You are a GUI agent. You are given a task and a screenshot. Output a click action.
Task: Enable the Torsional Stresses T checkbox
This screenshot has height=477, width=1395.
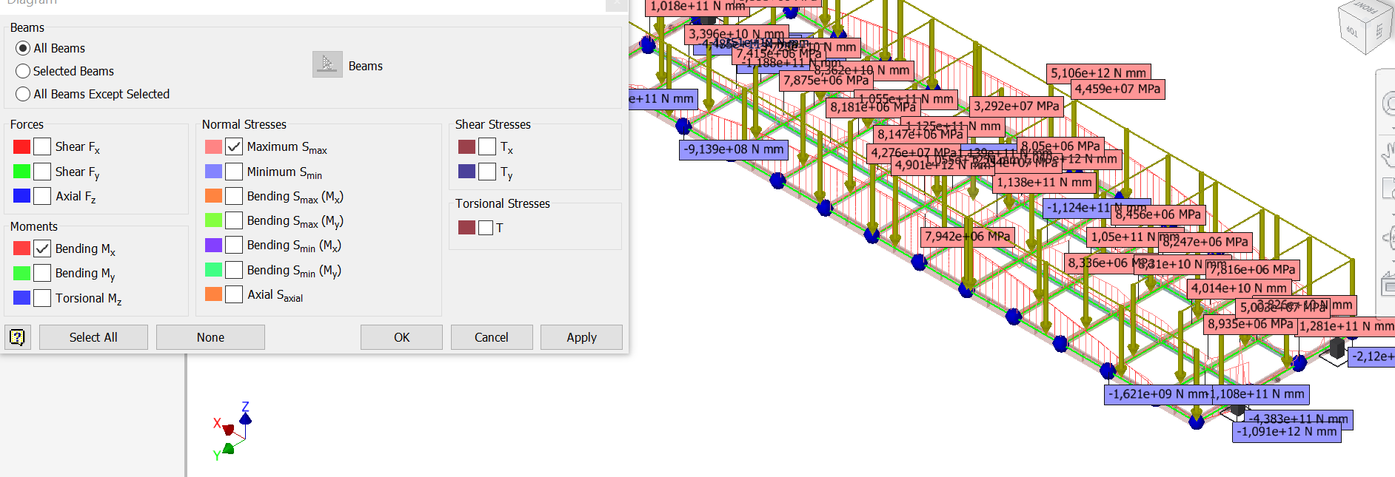pyautogui.click(x=486, y=228)
